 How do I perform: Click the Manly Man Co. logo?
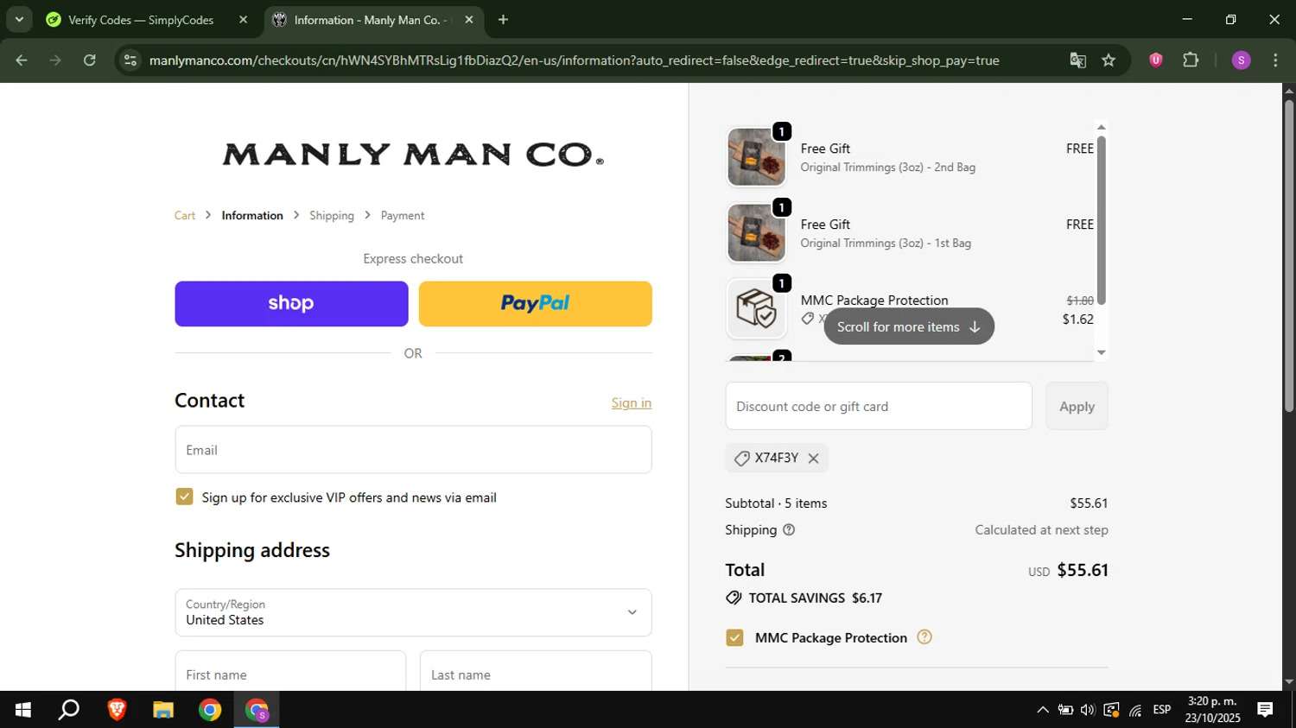(x=413, y=155)
